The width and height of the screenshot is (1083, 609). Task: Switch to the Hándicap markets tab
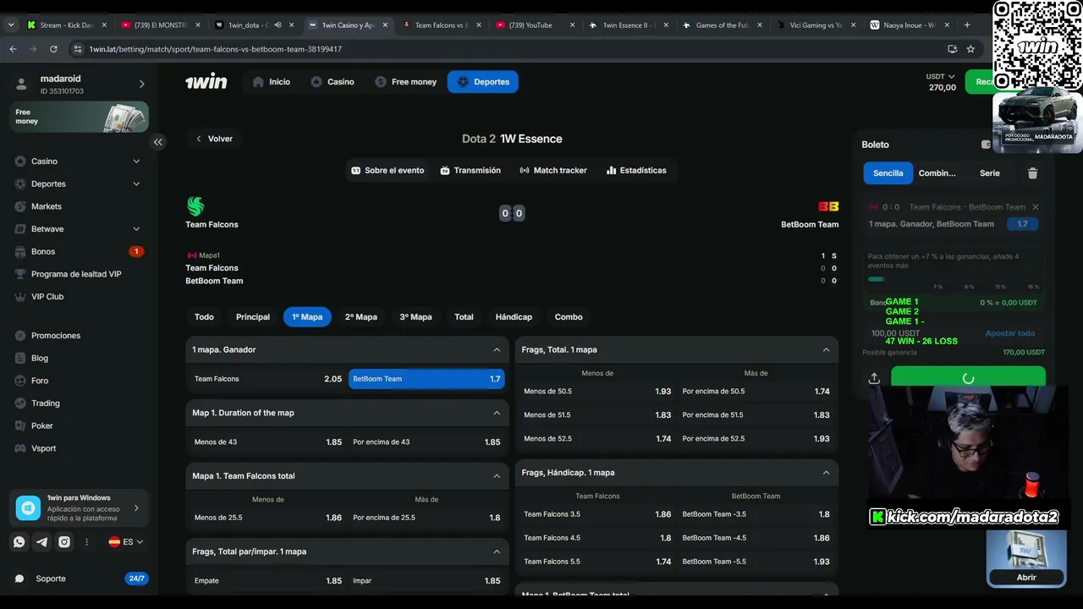click(514, 317)
